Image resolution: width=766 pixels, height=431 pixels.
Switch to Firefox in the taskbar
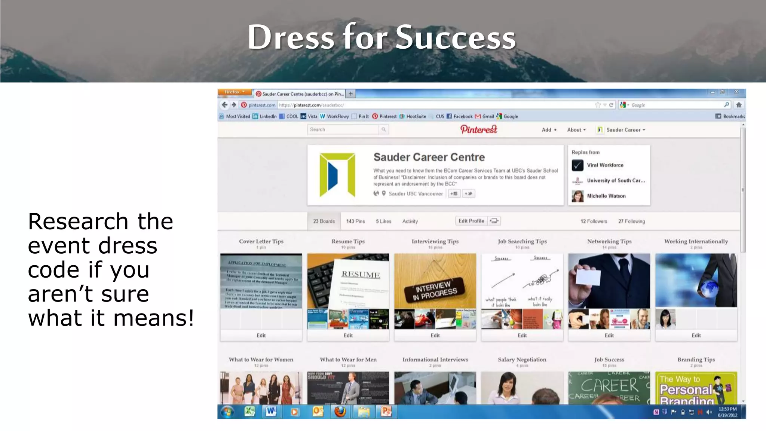(340, 412)
